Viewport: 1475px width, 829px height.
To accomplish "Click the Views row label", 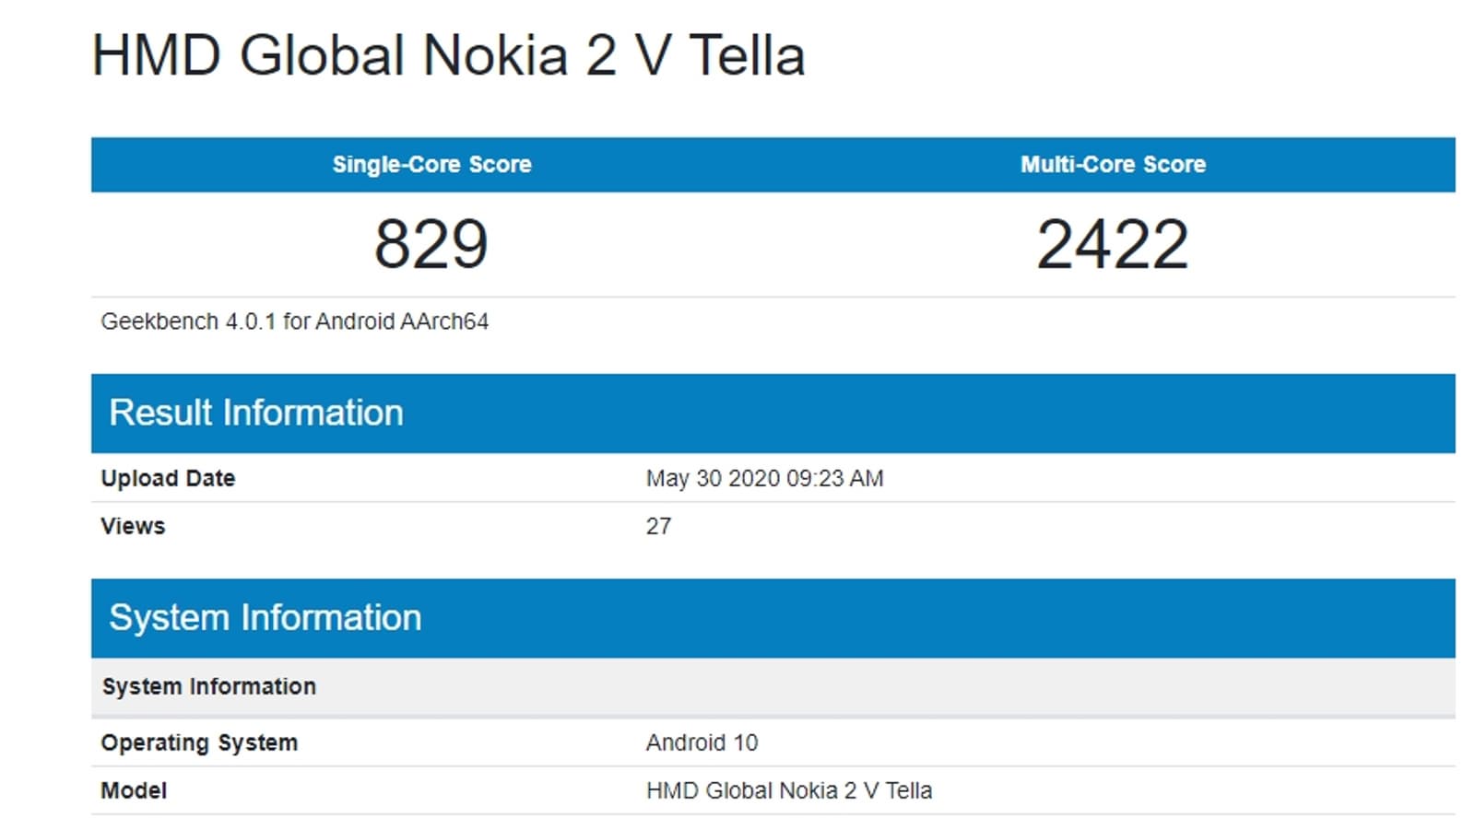I will [133, 526].
